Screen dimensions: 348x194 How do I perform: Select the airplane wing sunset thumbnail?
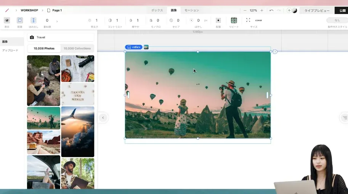point(78,132)
